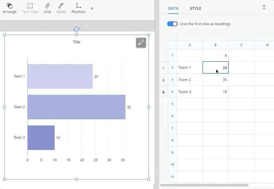Click the pencil edit button on chart
The image size is (274, 189).
click(x=141, y=43)
